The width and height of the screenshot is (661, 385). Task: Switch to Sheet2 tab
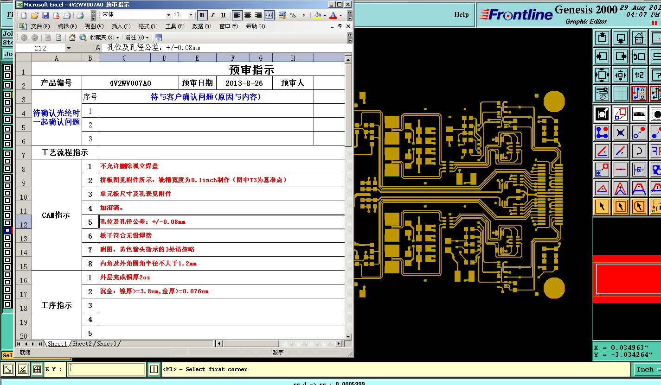82,344
